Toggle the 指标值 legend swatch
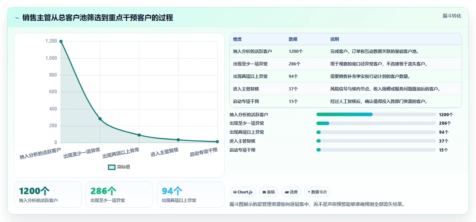This screenshot has width=476, height=222. pos(112,167)
